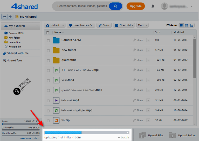Open Recycle Bin in the sidebar
The height and width of the screenshot is (141, 199).
point(15,47)
